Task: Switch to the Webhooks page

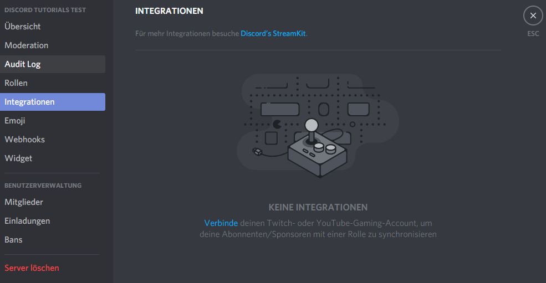Action: click(x=25, y=140)
